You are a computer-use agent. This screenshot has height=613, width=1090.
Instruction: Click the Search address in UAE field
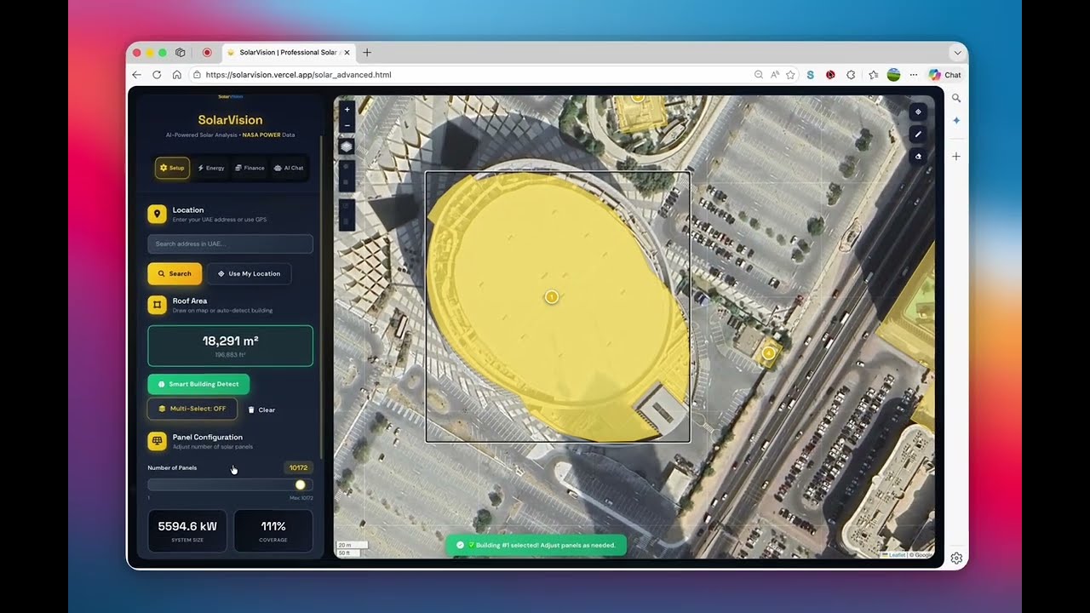230,243
